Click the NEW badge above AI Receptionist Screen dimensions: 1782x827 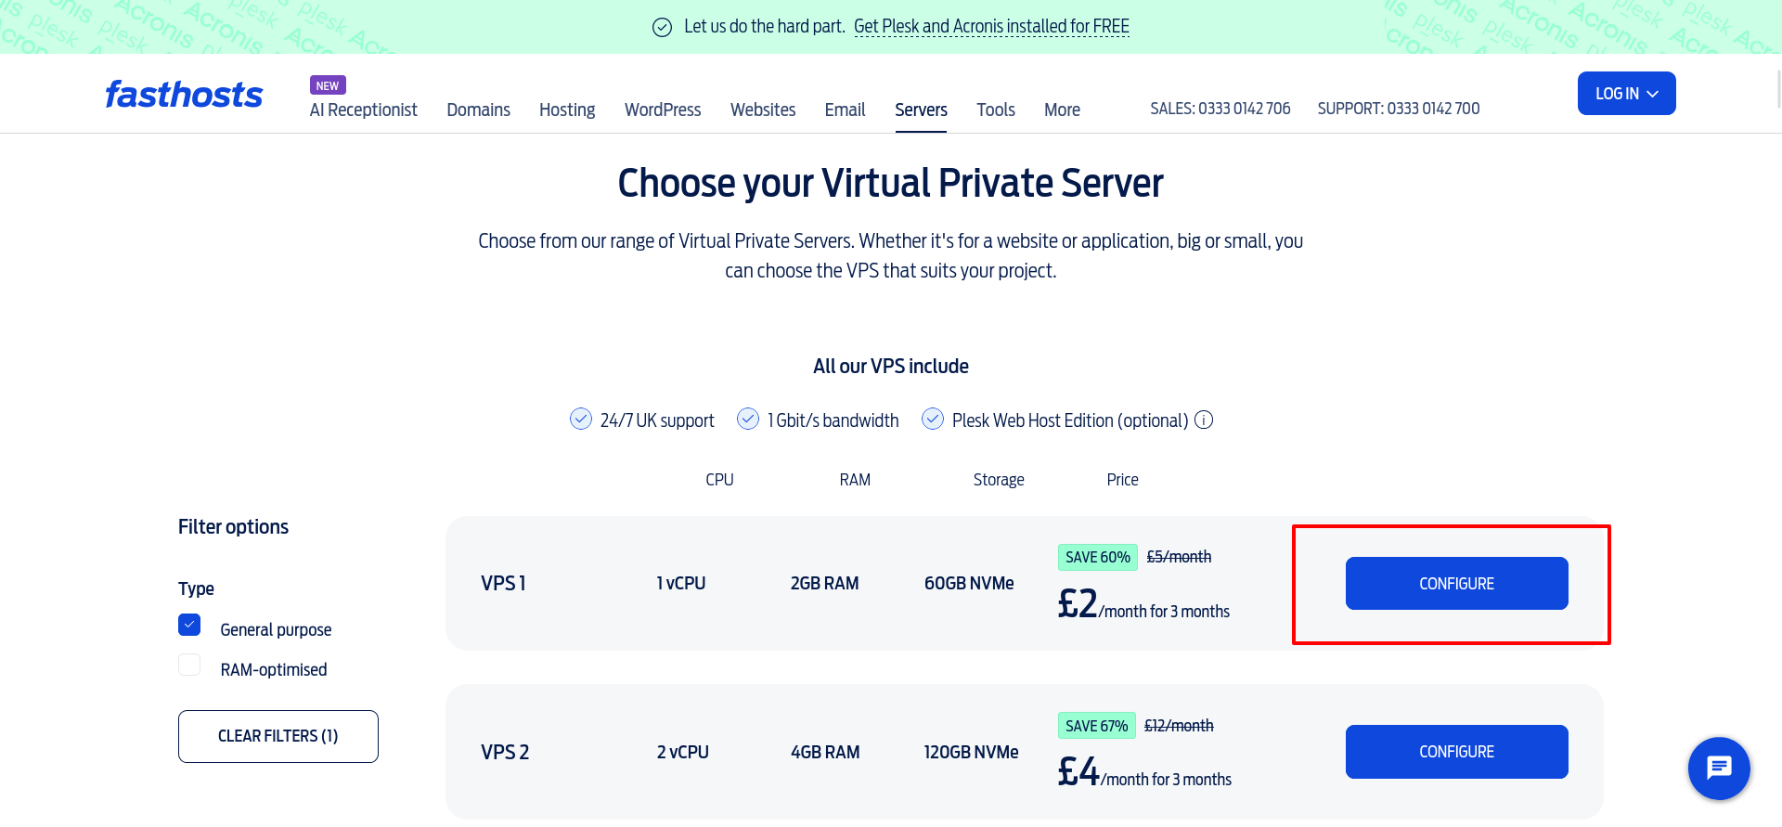click(328, 85)
